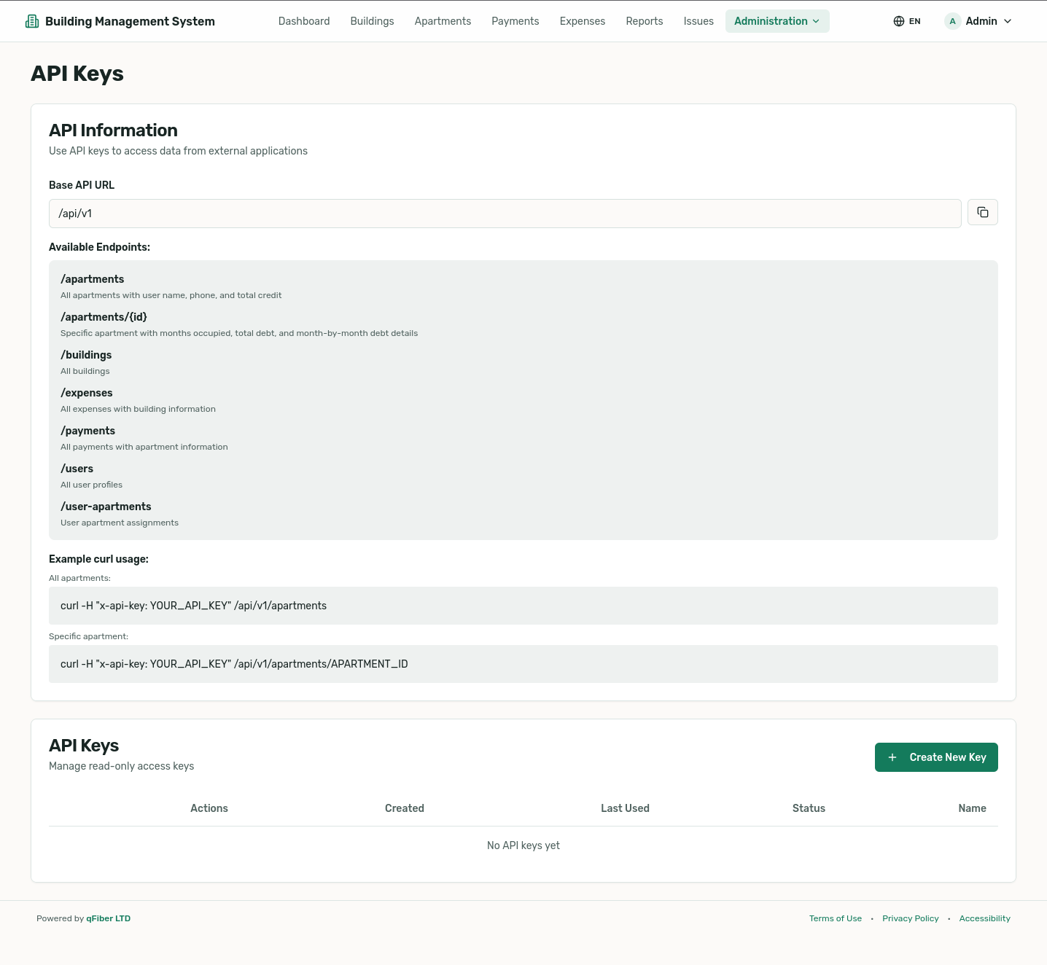Navigate to Apartments

click(443, 21)
